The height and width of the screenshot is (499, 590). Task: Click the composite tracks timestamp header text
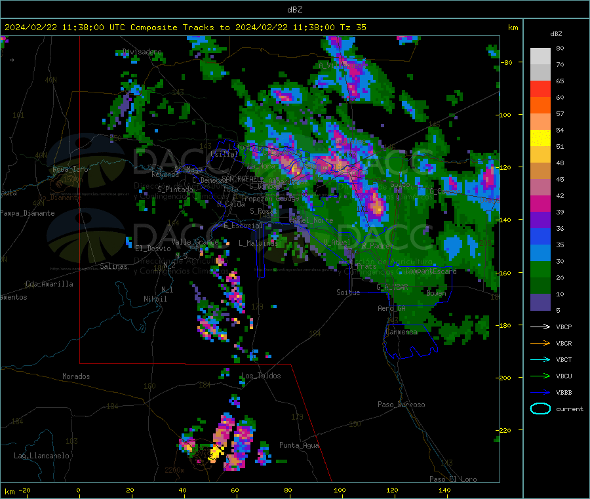(185, 28)
